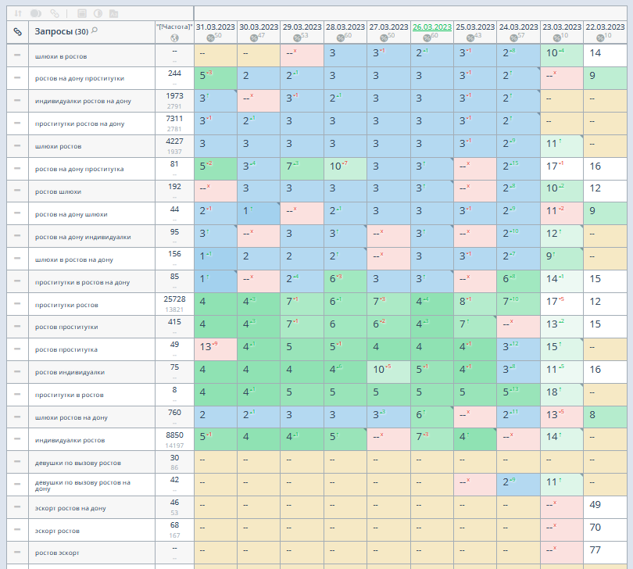Image resolution: width=633 pixels, height=569 pixels.
Task: Expand the row marker beside девушки по вызову ростов
Action: coord(17,463)
